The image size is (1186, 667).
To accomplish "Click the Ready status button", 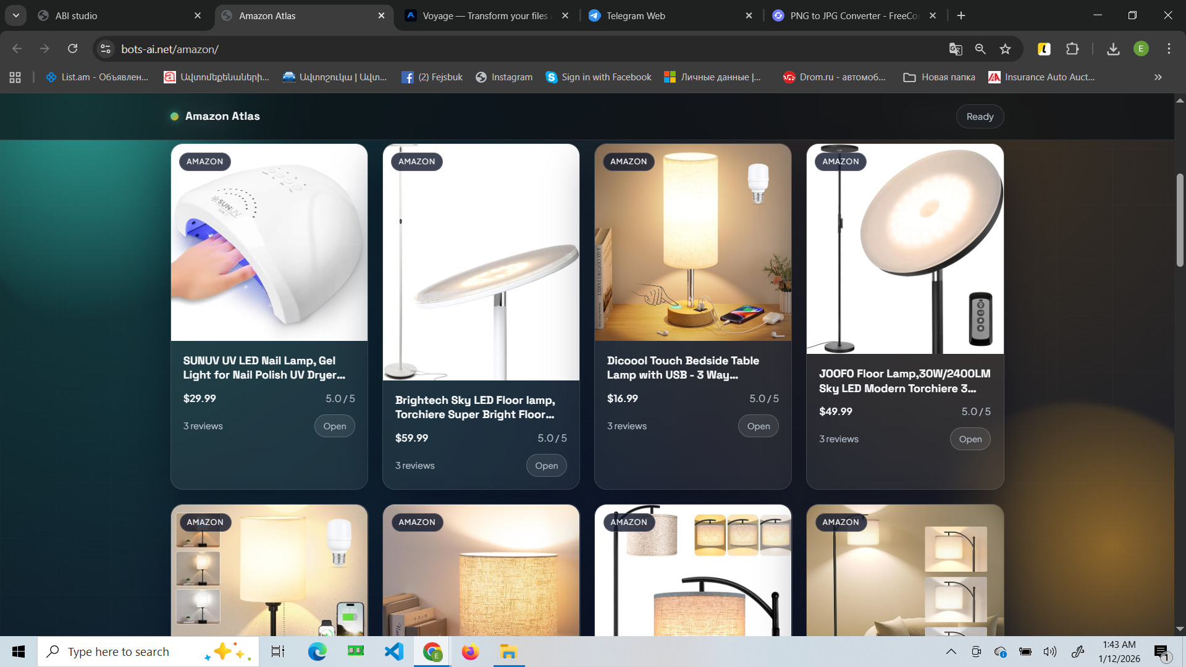I will (980, 117).
